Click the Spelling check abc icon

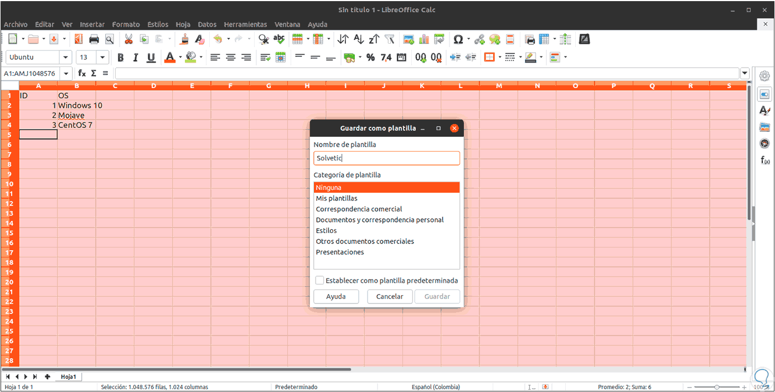(279, 39)
